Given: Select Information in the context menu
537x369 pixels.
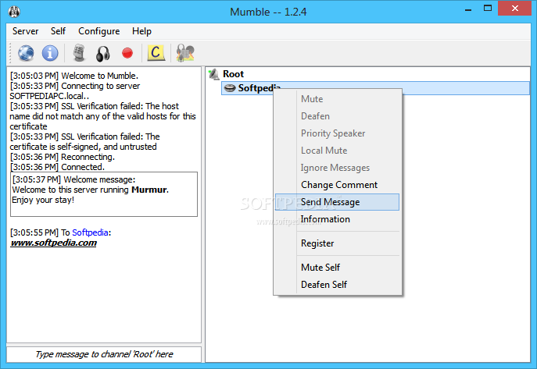Looking at the screenshot, I should pyautogui.click(x=337, y=219).
